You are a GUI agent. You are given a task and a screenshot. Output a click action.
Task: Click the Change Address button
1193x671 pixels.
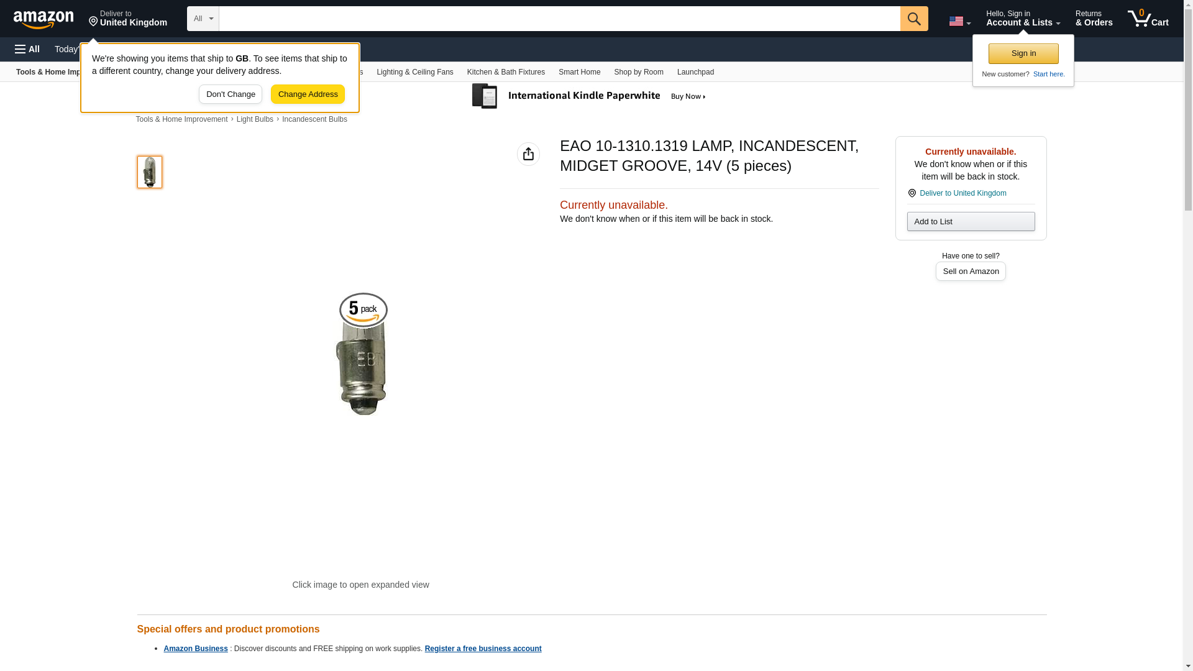click(x=308, y=94)
